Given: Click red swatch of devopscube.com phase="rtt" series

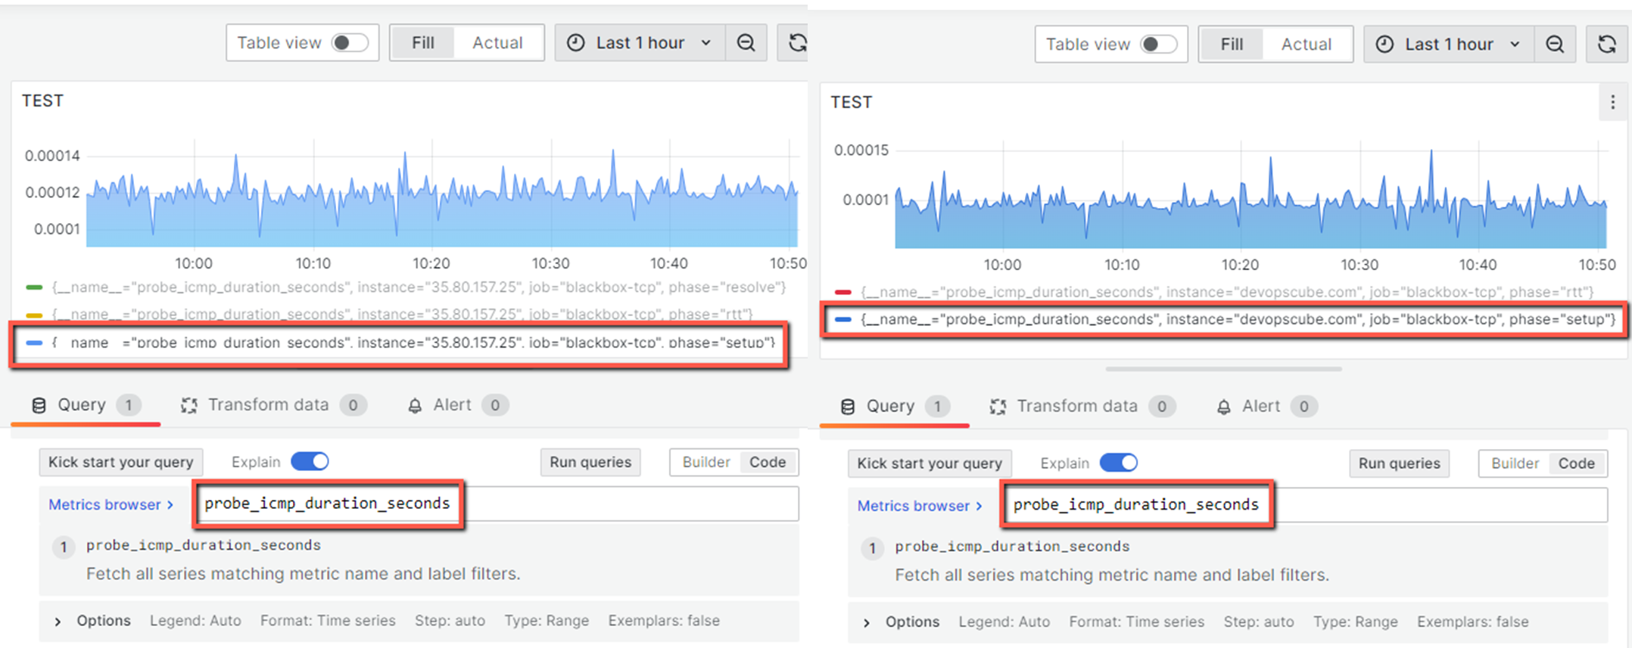Looking at the screenshot, I should point(842,292).
